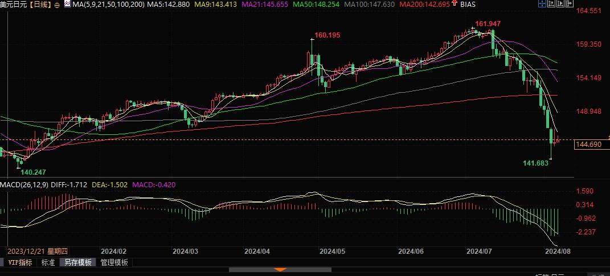Click the 141.683 low price label
The height and width of the screenshot is (276, 610).
pyautogui.click(x=536, y=163)
